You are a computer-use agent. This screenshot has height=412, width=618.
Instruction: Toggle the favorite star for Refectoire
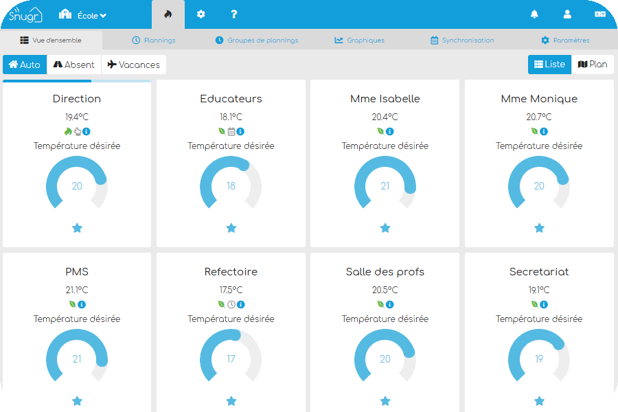pos(231,401)
